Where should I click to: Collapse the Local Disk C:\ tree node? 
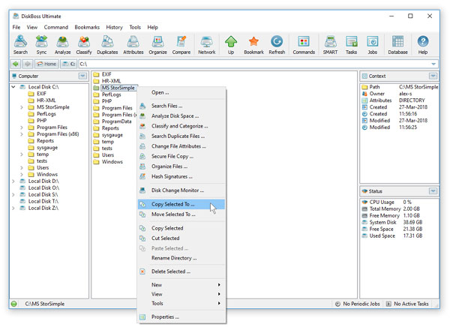[x=13, y=87]
